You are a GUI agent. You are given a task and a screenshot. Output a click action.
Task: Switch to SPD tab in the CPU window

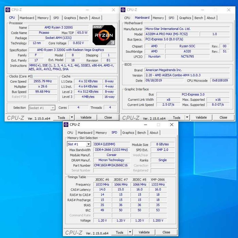(56, 18)
